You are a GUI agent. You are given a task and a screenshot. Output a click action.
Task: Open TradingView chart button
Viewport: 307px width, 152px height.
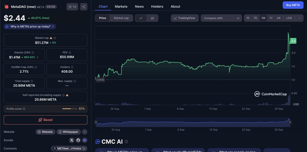click(x=185, y=18)
